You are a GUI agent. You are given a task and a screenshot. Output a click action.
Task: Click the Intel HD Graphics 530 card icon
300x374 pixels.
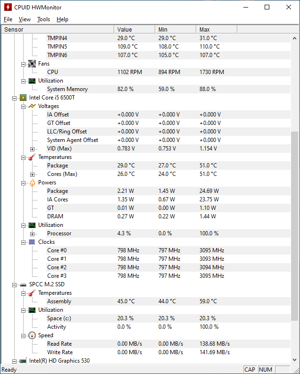pos(23,361)
